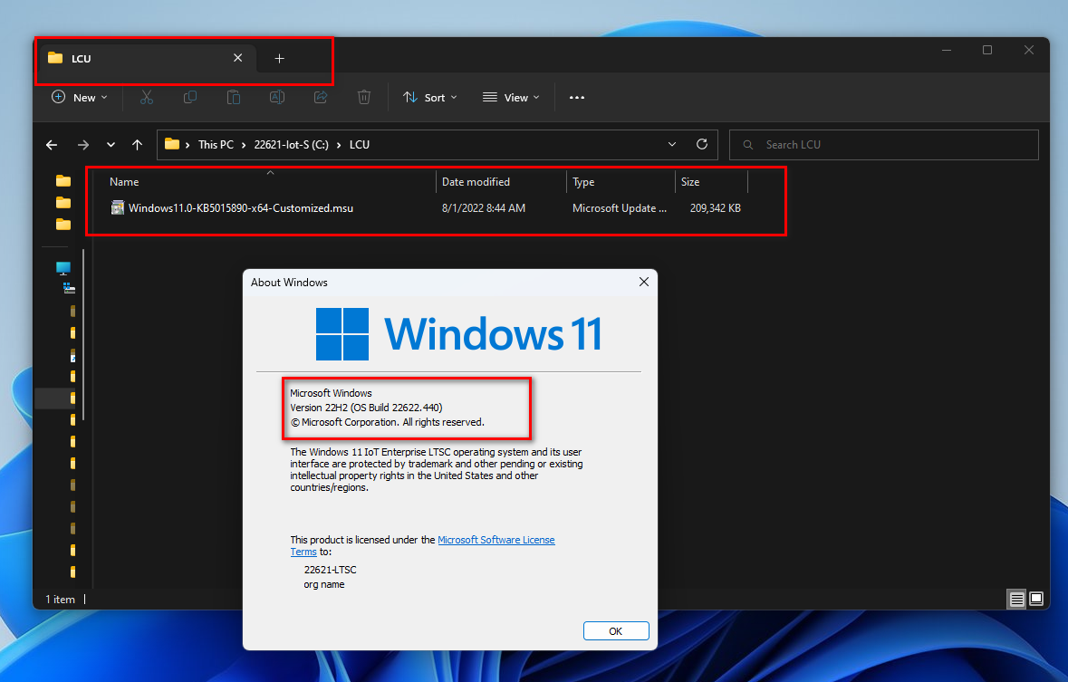Viewport: 1068px width, 682px height.
Task: Refresh the LCU folder view
Action: (x=701, y=144)
